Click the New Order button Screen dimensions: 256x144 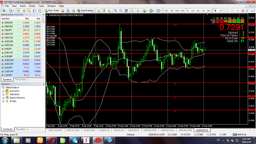click(52, 10)
